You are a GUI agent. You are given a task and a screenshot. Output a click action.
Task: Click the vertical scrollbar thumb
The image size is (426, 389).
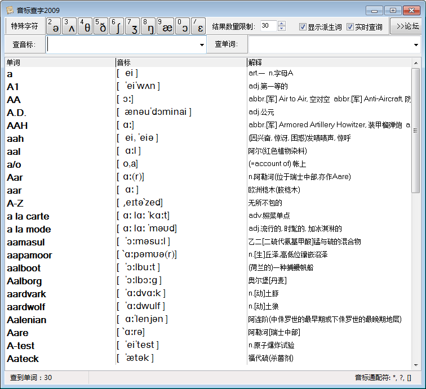[416, 131]
